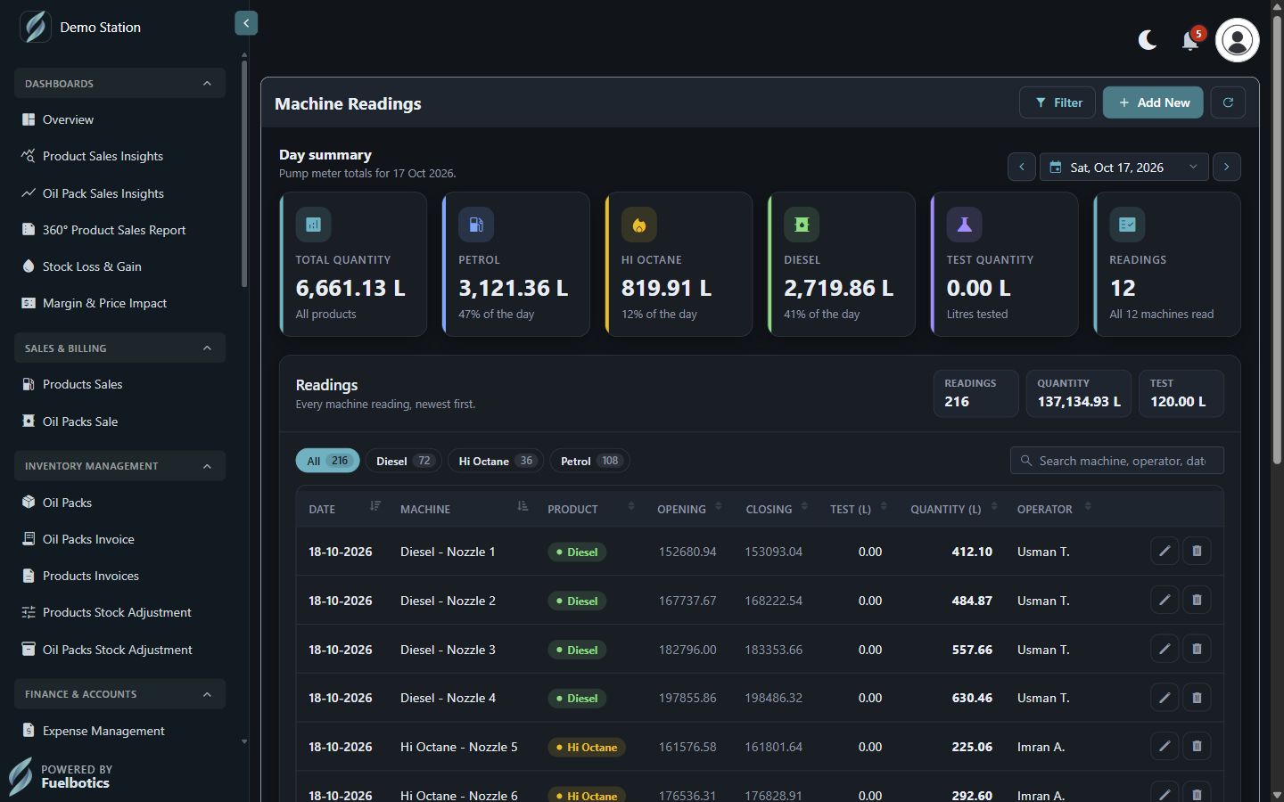Collapse the Sales & Billing sidebar section
The height and width of the screenshot is (802, 1284).
119,348
